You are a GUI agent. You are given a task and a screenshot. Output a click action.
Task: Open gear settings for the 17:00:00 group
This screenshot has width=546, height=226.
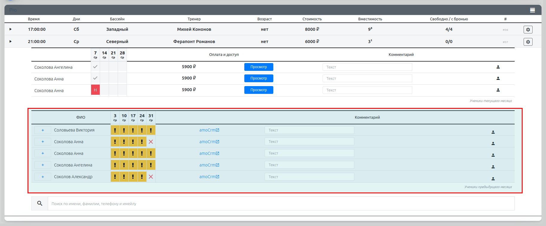click(x=528, y=30)
